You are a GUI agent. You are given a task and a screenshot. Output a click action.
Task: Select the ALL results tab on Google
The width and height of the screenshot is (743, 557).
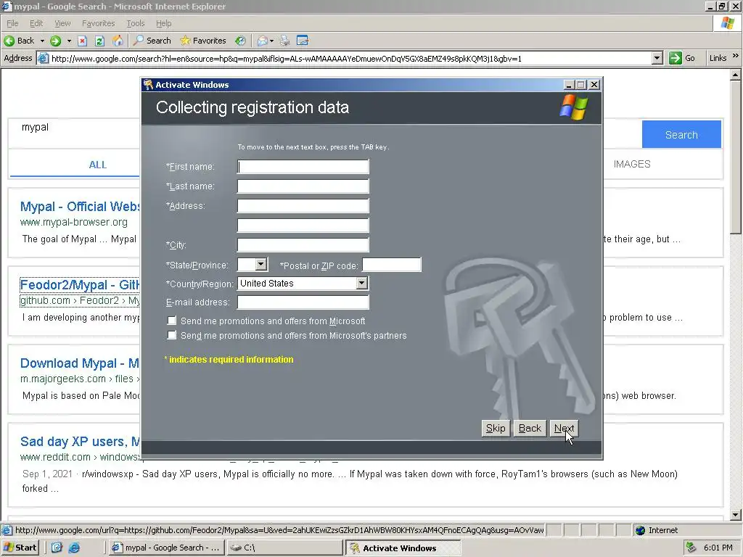pyautogui.click(x=98, y=165)
